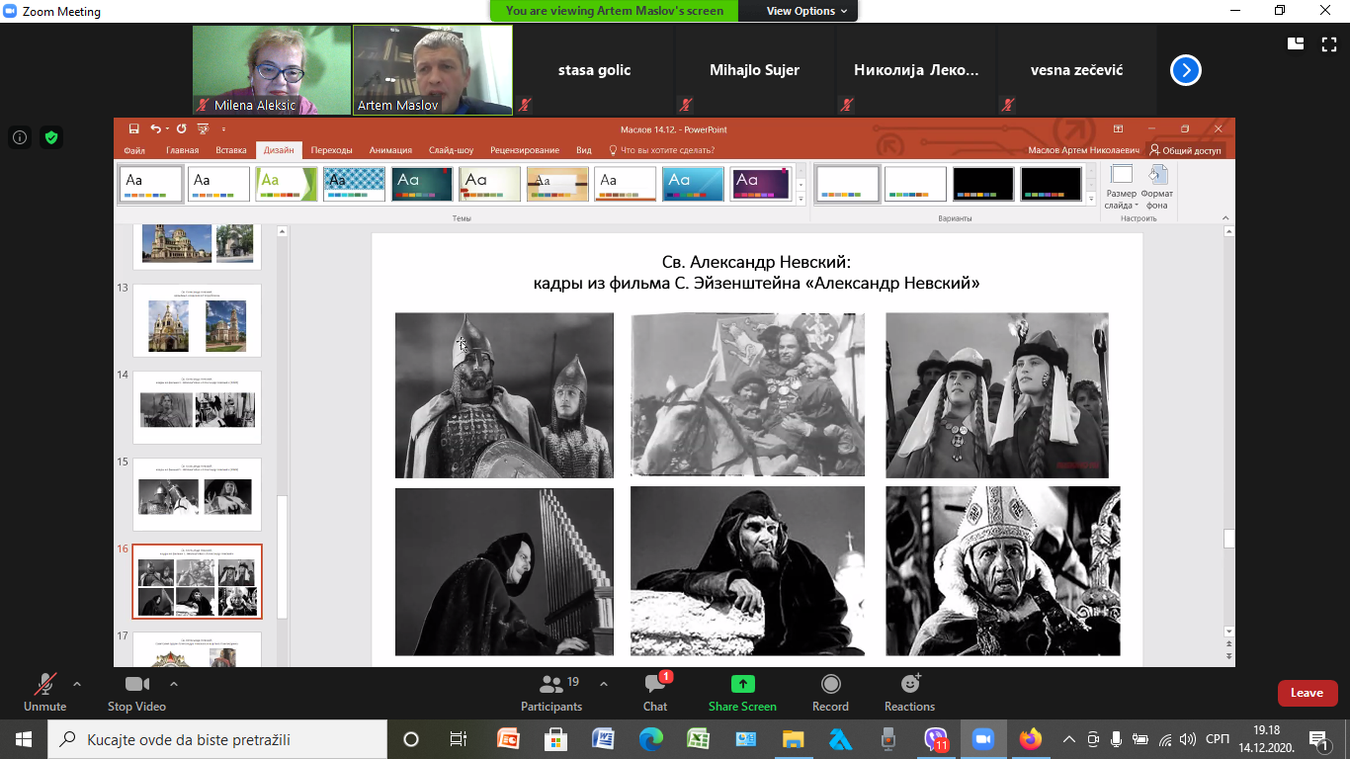Click the green encryption shield icon
The image size is (1350, 759).
pos(51,138)
